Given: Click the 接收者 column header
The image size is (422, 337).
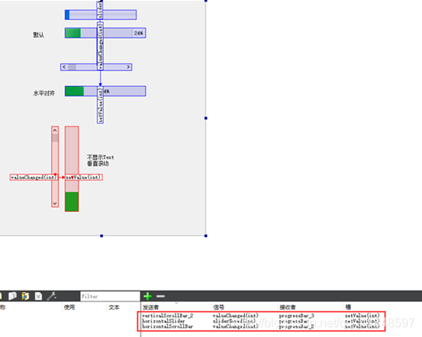Looking at the screenshot, I should pyautogui.click(x=288, y=307).
